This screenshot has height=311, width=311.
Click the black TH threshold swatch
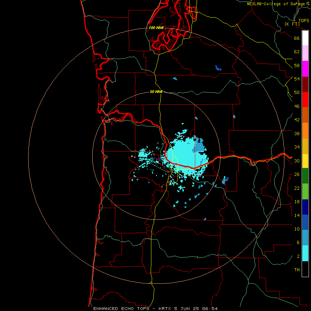tap(305, 269)
